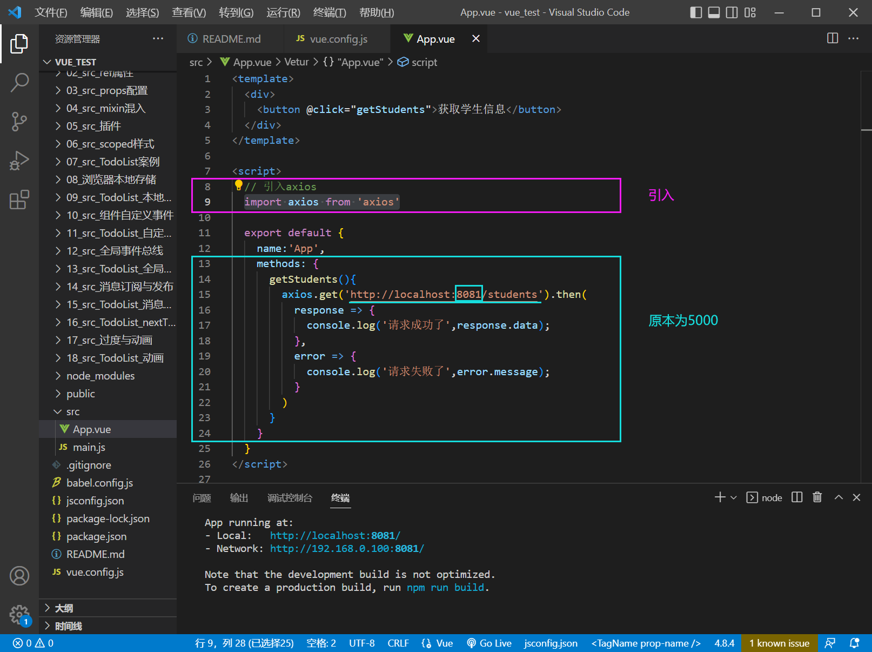Toggle the secondary side bar layout

pyautogui.click(x=732, y=12)
